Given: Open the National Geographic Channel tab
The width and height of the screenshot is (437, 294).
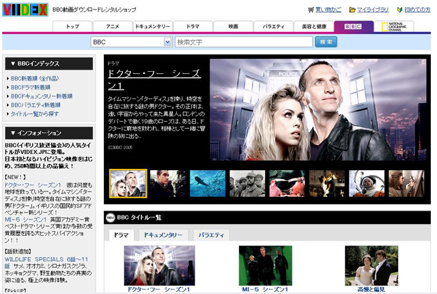Looking at the screenshot, I should pos(394,27).
